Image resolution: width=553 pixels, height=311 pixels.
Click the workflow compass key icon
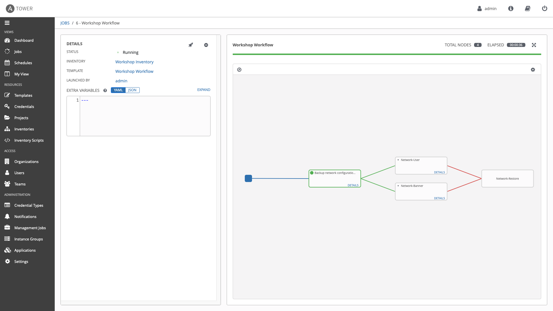pyautogui.click(x=239, y=70)
